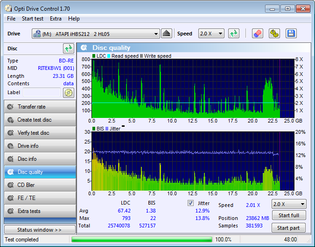The width and height of the screenshot is (315, 247).
Task: Click the Read speed cyan legend swatch
Action: point(109,56)
